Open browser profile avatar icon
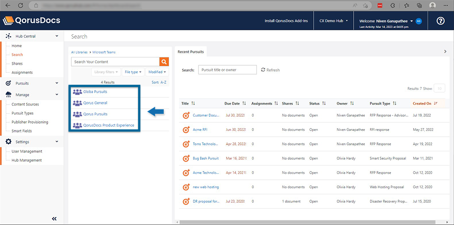454x225 pixels. 433,5
